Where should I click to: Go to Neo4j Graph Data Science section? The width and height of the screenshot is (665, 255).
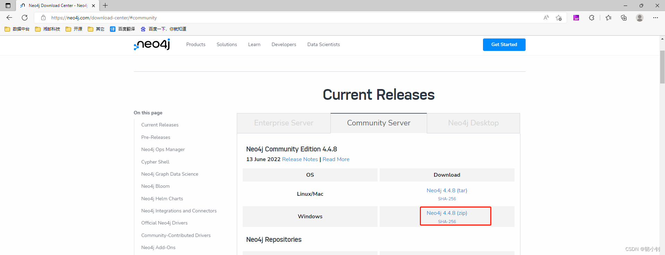click(x=170, y=174)
